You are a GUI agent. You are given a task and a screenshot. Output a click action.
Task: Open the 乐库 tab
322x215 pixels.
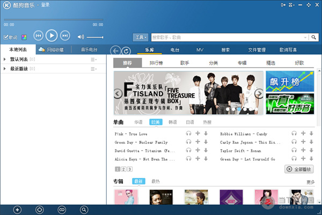coord(150,50)
